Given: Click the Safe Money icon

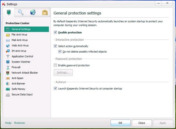Looking at the screenshot, I should pyautogui.click(x=8, y=89).
